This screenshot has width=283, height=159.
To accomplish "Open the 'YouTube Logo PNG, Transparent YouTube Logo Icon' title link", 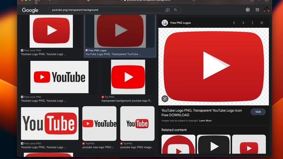I will (202, 113).
